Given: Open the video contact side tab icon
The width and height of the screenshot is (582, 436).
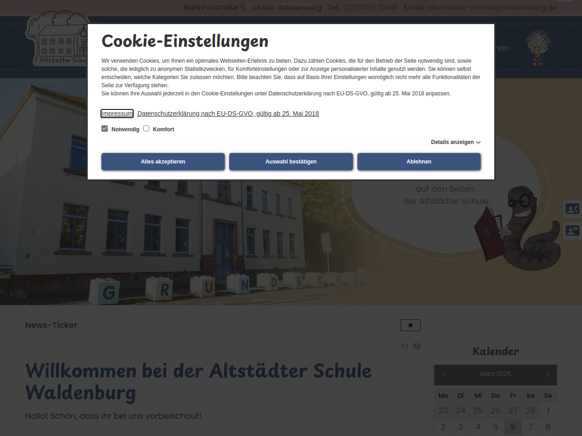Looking at the screenshot, I should click(572, 209).
